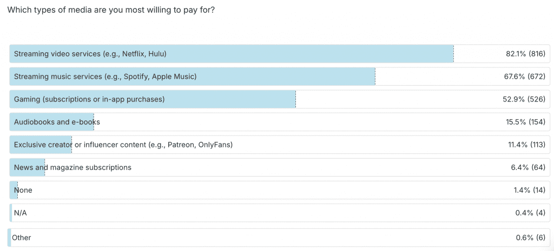This screenshot has height=251, width=554.
Task: Click the dotted end of Gaming bar
Action: pyautogui.click(x=295, y=99)
